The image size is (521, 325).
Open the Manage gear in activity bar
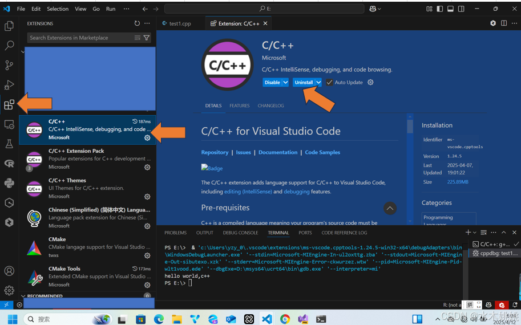click(x=9, y=290)
